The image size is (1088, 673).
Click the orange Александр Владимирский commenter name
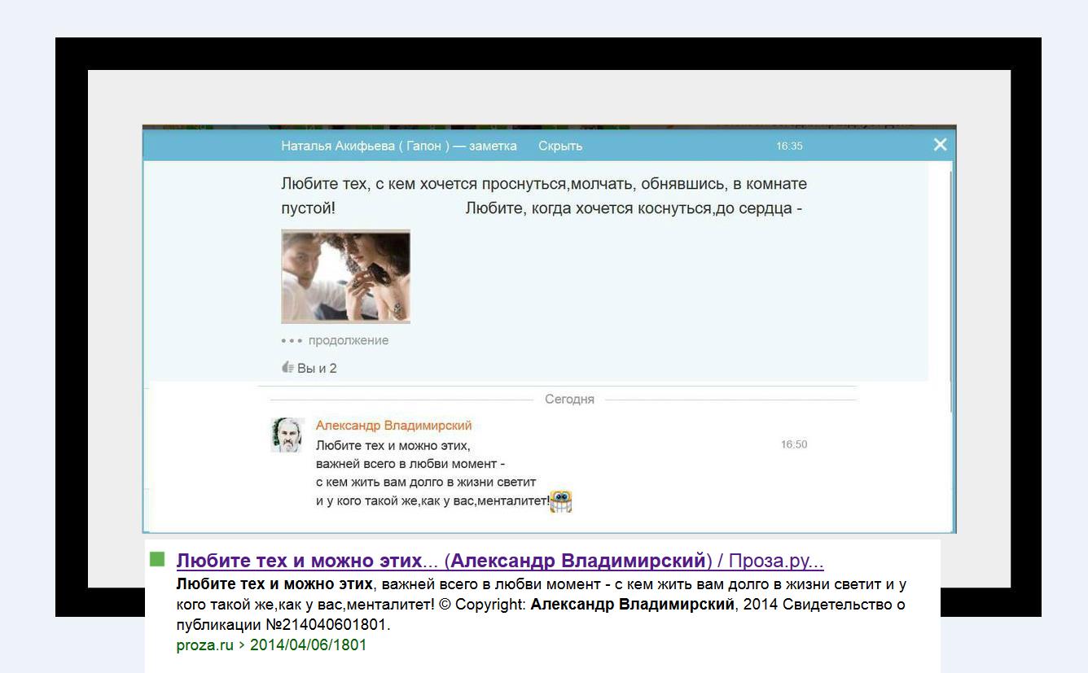click(393, 426)
